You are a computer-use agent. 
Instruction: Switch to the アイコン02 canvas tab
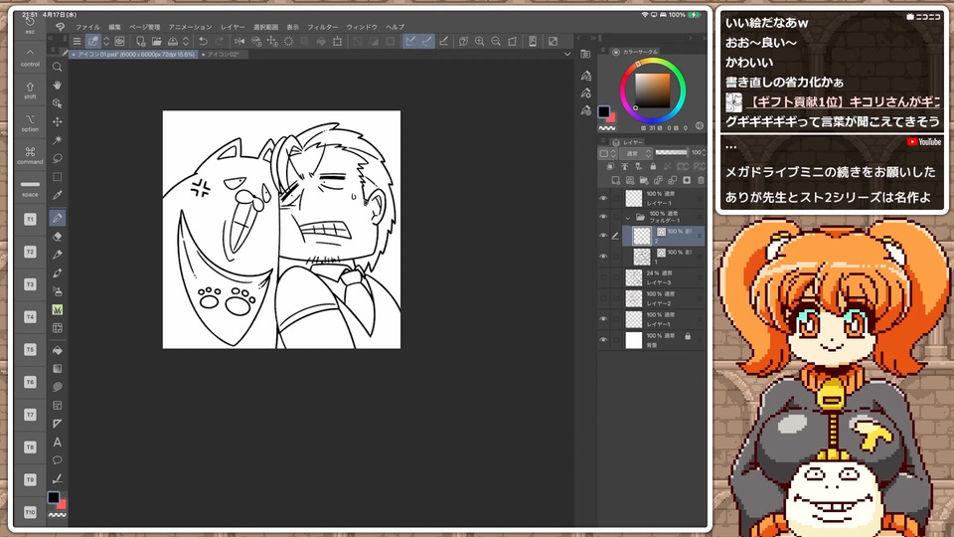(x=223, y=54)
